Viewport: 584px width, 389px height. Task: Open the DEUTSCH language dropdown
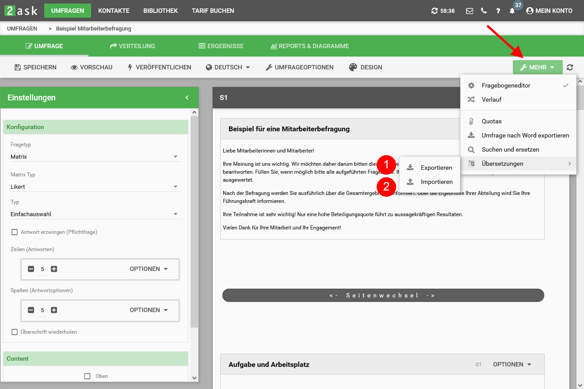coord(228,67)
